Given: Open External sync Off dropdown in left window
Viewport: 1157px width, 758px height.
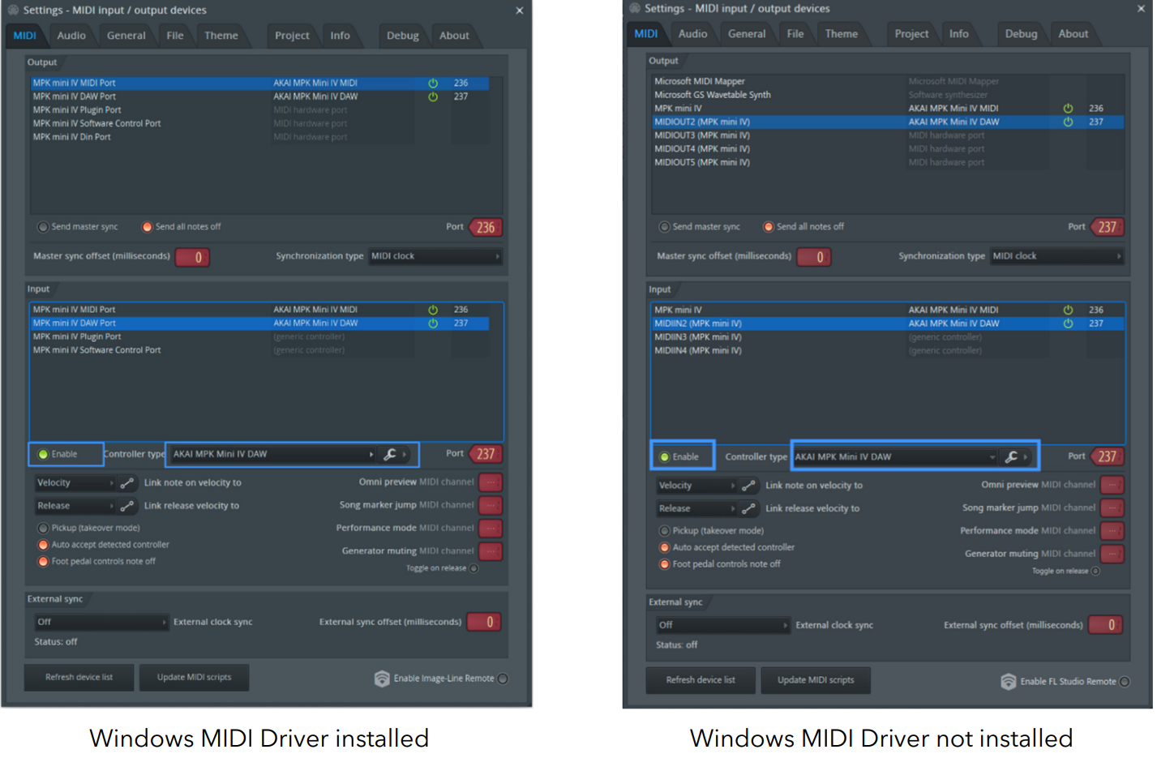Looking at the screenshot, I should (101, 623).
